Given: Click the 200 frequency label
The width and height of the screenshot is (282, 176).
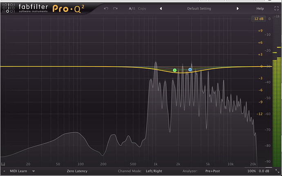Looking at the screenshot, I should pos(103,164).
